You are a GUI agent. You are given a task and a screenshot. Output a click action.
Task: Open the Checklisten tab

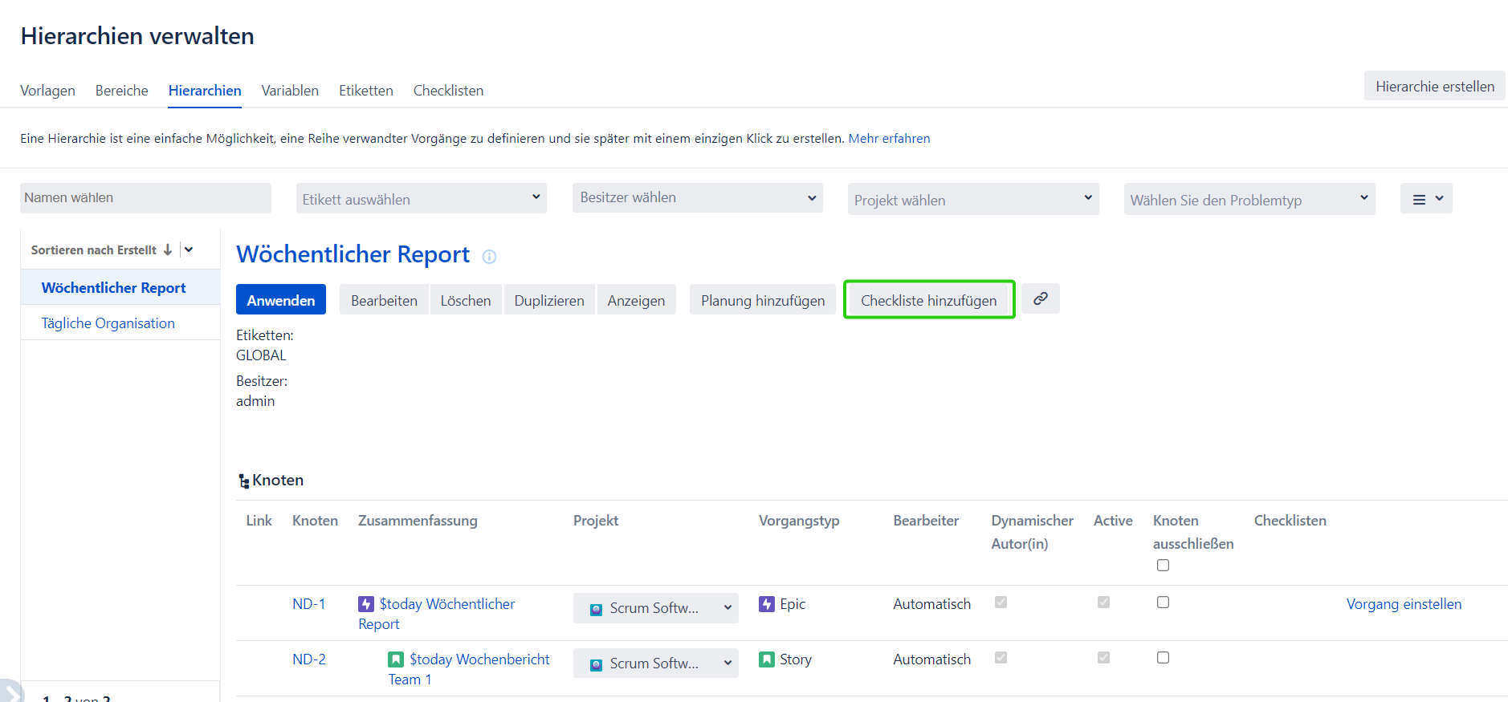point(448,91)
